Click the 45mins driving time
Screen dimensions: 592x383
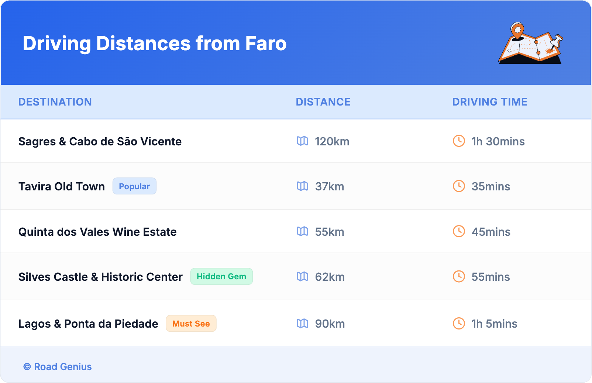[x=491, y=232]
